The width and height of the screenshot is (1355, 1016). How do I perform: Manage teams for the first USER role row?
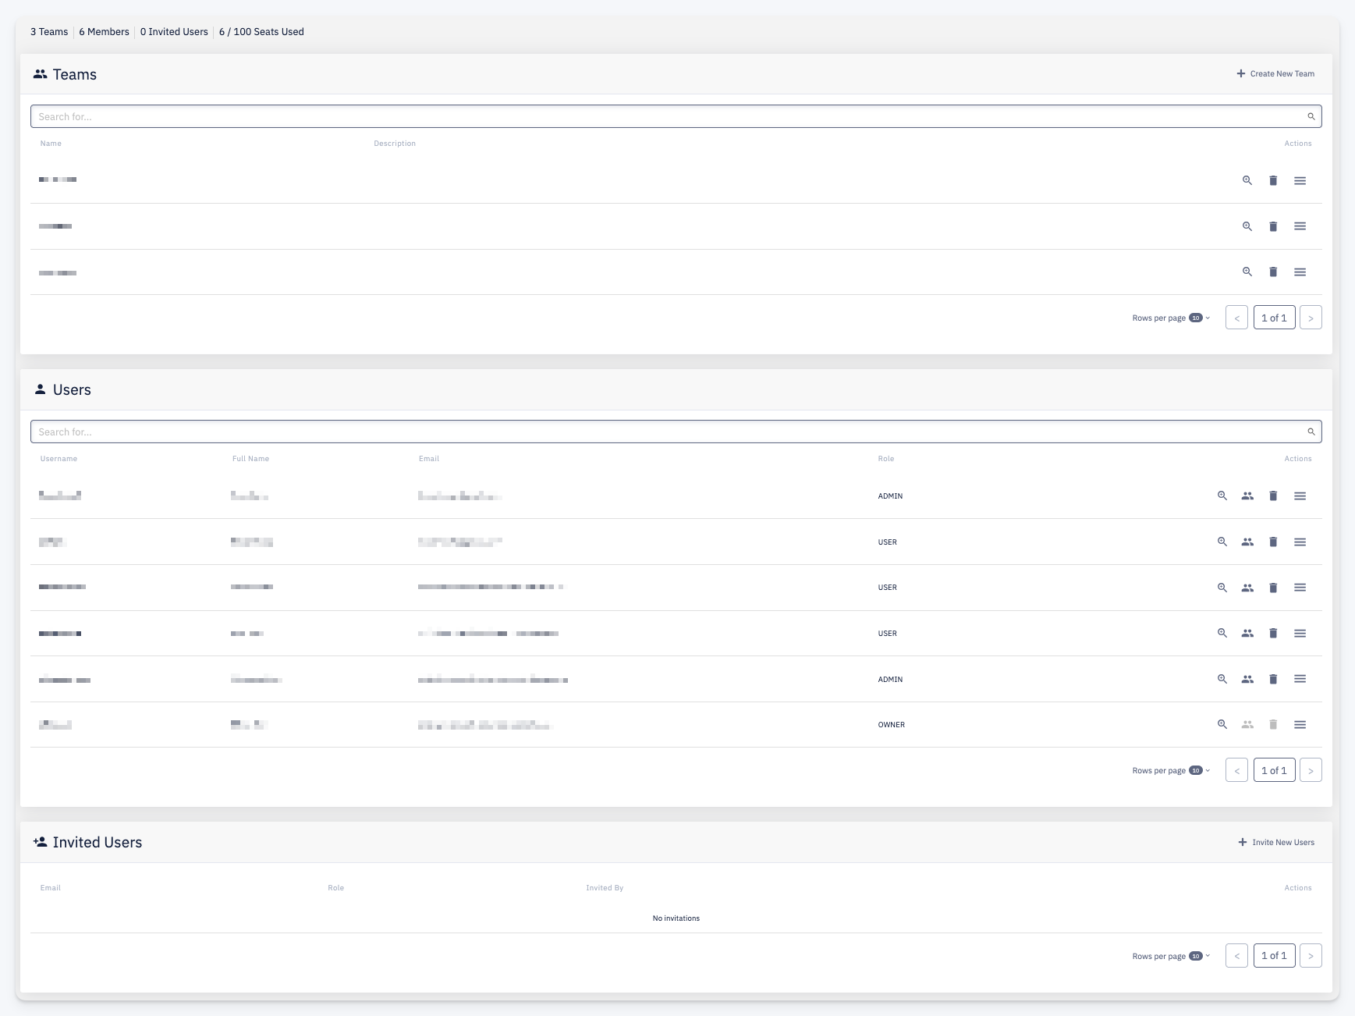point(1247,542)
